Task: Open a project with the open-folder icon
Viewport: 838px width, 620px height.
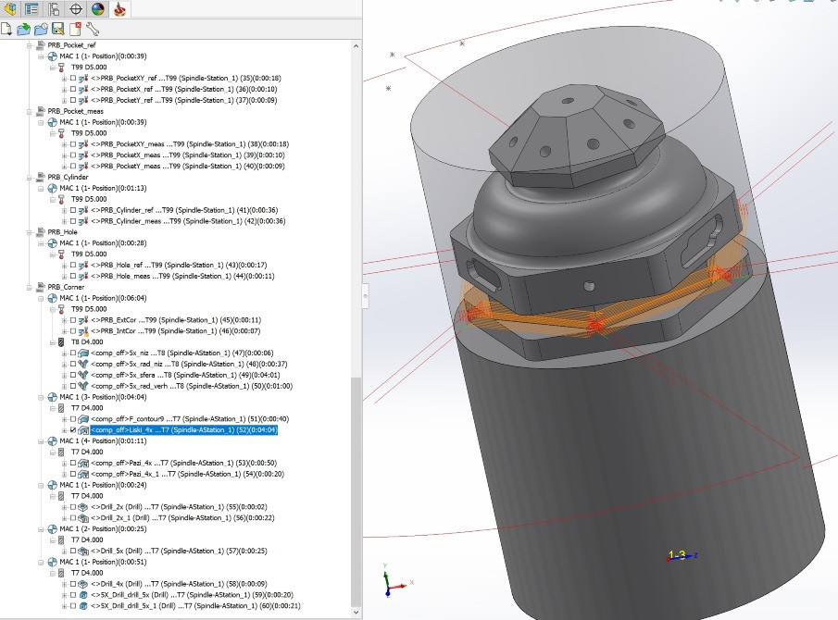Action: coord(24,29)
